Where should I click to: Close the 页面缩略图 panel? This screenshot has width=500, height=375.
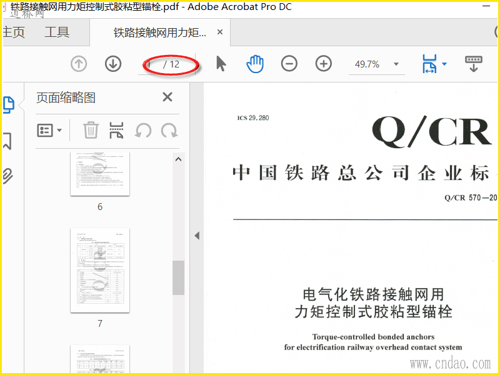click(x=167, y=97)
